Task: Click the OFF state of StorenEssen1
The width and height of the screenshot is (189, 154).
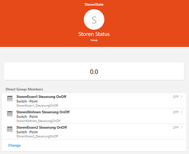Action: point(176,97)
